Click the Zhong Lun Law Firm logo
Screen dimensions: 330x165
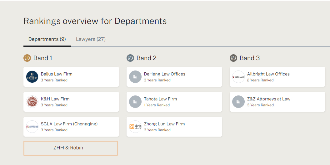tap(135, 127)
